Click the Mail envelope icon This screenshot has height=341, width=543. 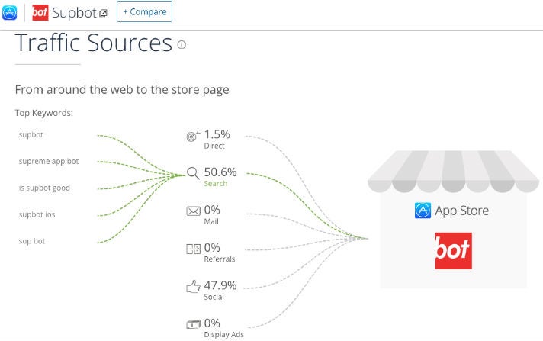click(x=194, y=211)
